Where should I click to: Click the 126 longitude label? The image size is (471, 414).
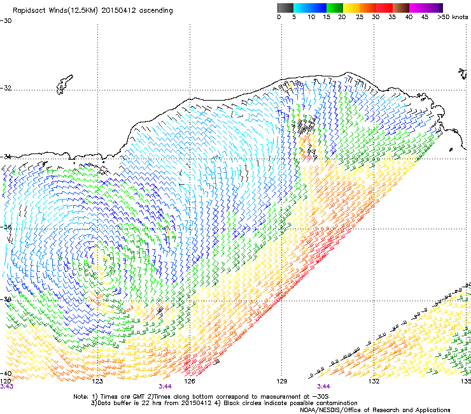[190, 382]
